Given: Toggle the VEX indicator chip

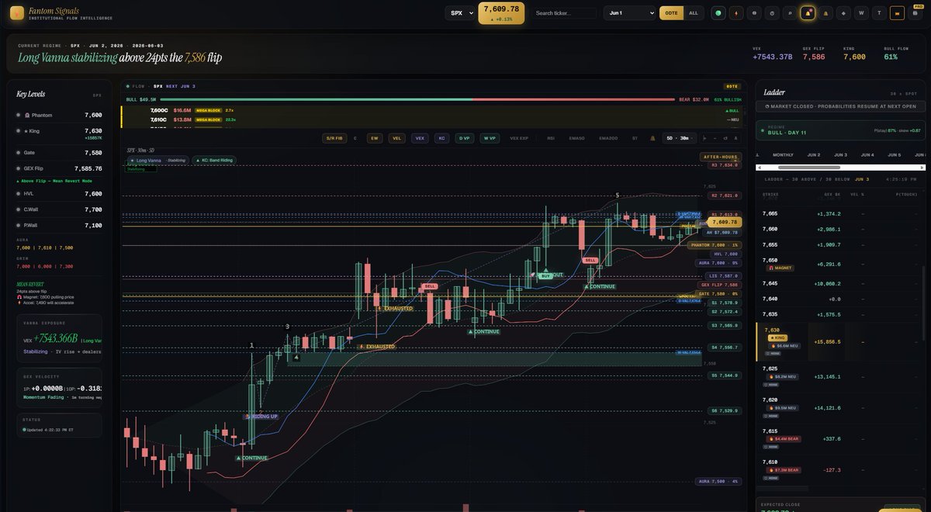Looking at the screenshot, I should coord(420,138).
